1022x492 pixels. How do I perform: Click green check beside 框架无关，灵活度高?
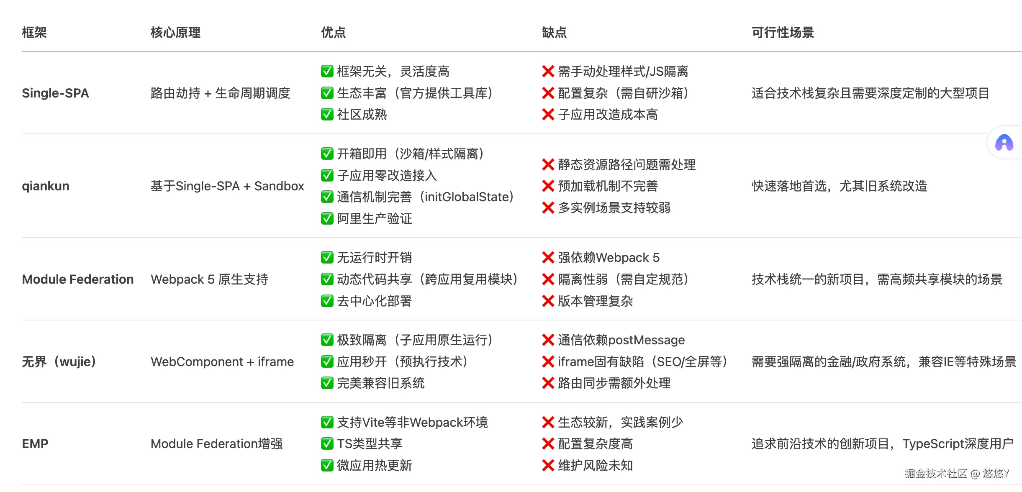coord(327,72)
